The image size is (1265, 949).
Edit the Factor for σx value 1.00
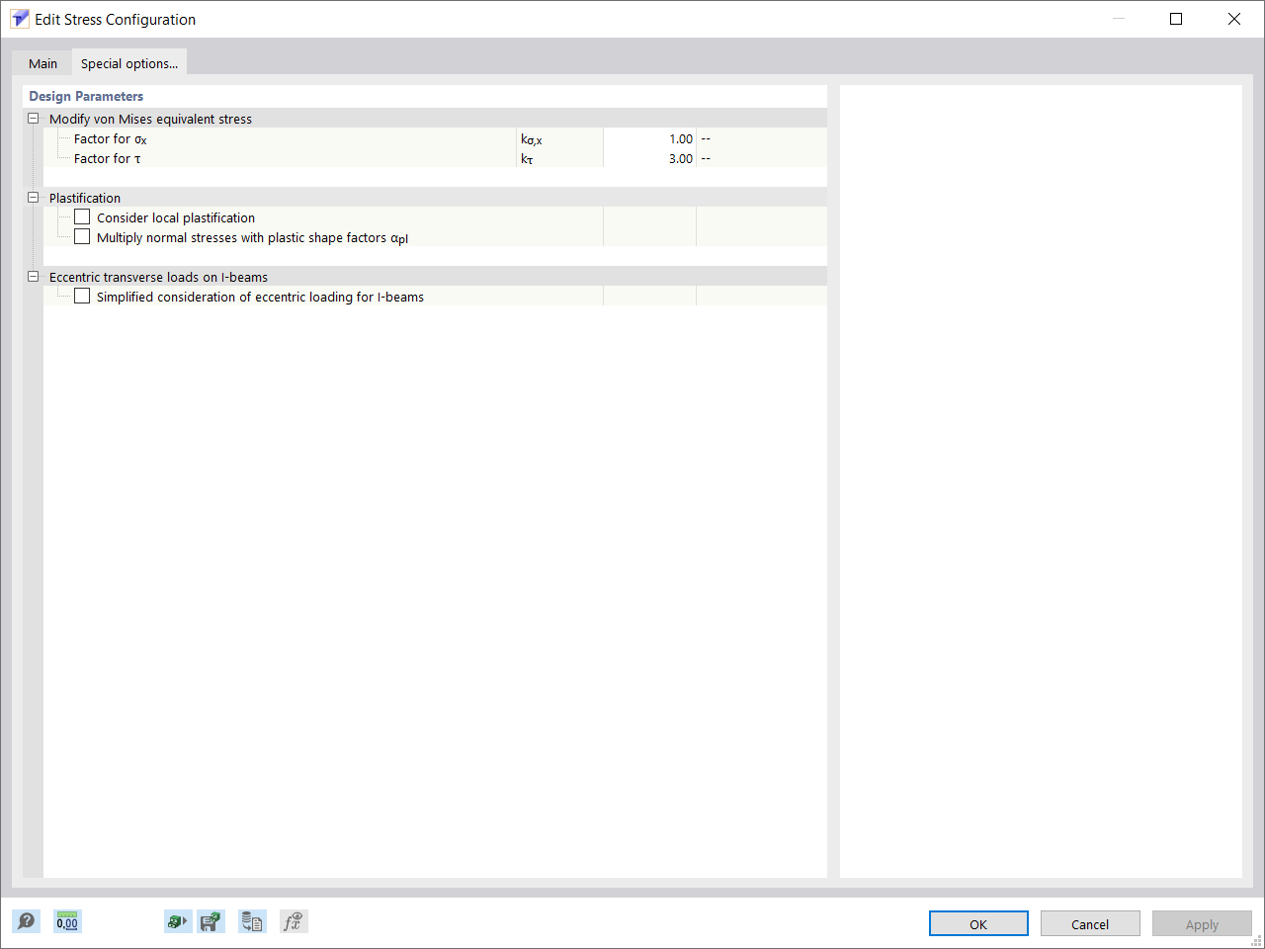(649, 138)
